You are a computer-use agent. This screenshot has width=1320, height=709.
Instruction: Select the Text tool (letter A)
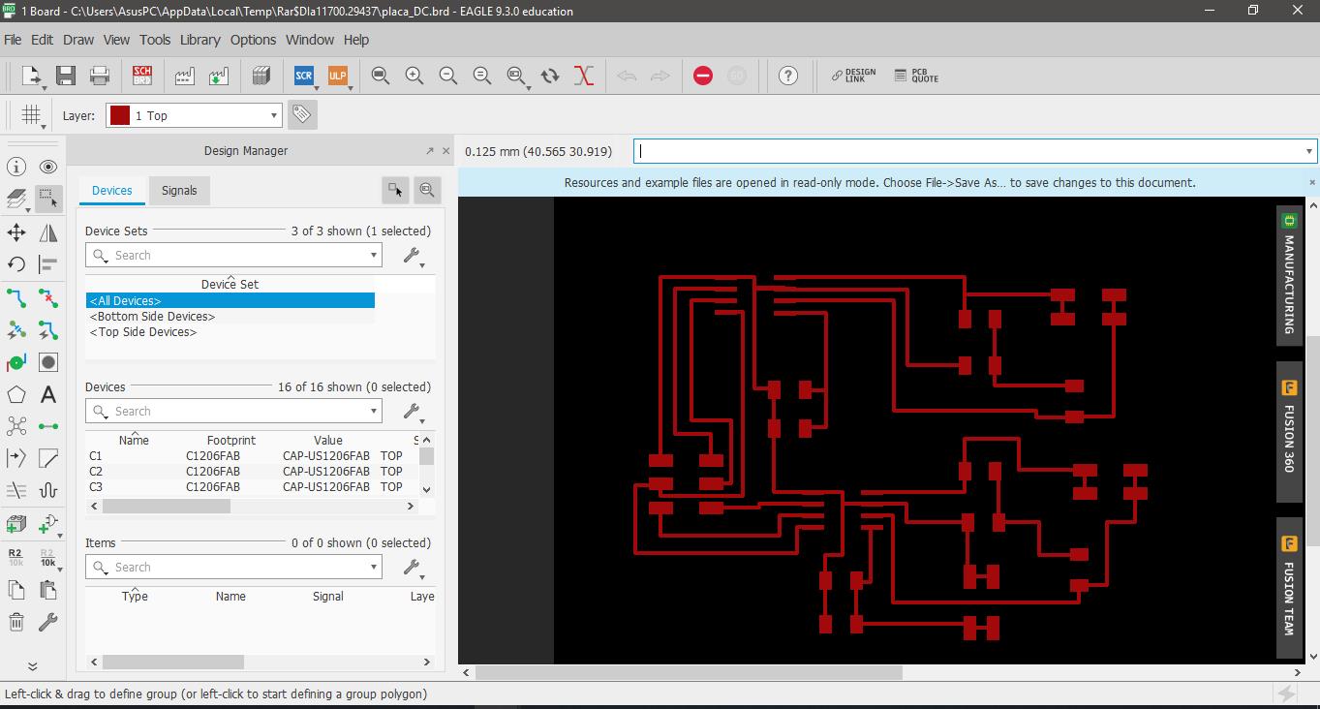[x=47, y=394]
